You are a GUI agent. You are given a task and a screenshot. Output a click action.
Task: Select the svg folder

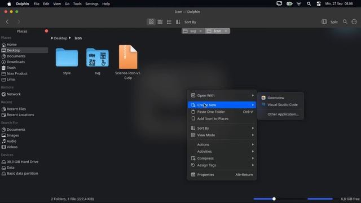pyautogui.click(x=98, y=61)
